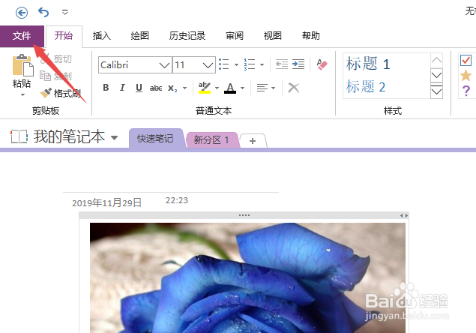Select the question mark tag
Screen dimensions: 476x333
pyautogui.click(x=466, y=91)
